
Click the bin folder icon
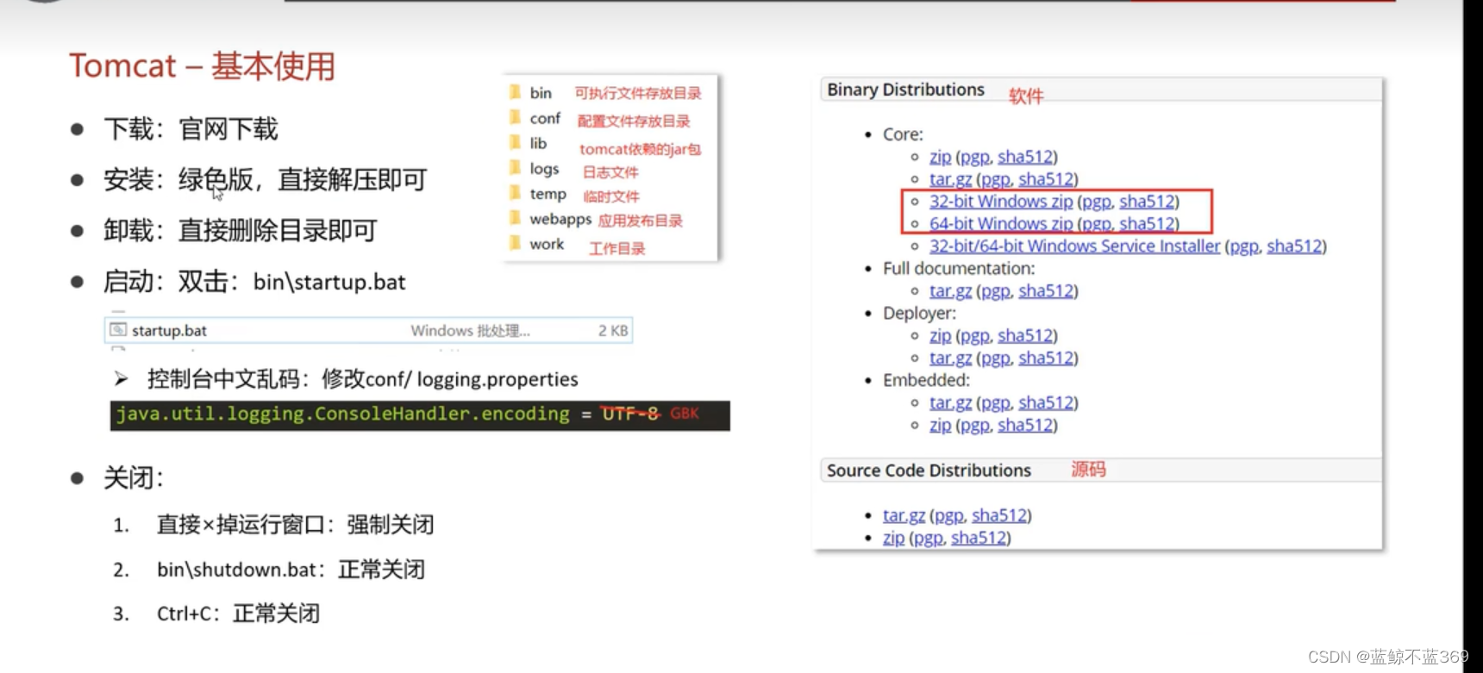point(515,91)
